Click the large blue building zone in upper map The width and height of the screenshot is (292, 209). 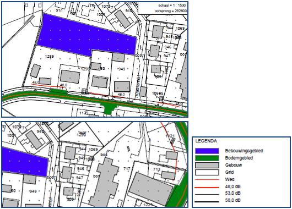tap(86, 35)
